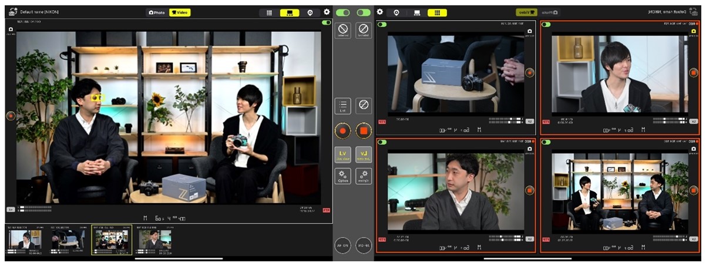Image resolution: width=706 pixels, height=266 pixels.
Task: Select single-camera view icon in left header
Action: (x=289, y=12)
